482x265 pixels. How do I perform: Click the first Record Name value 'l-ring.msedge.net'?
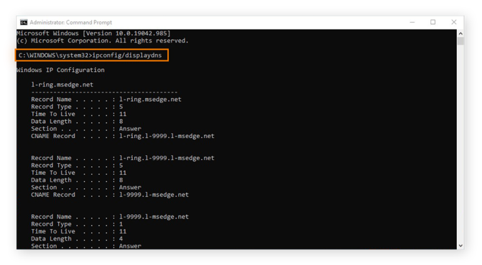[151, 99]
